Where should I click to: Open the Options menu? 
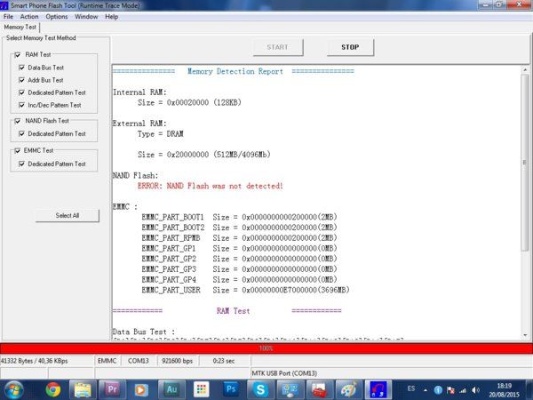tap(57, 17)
